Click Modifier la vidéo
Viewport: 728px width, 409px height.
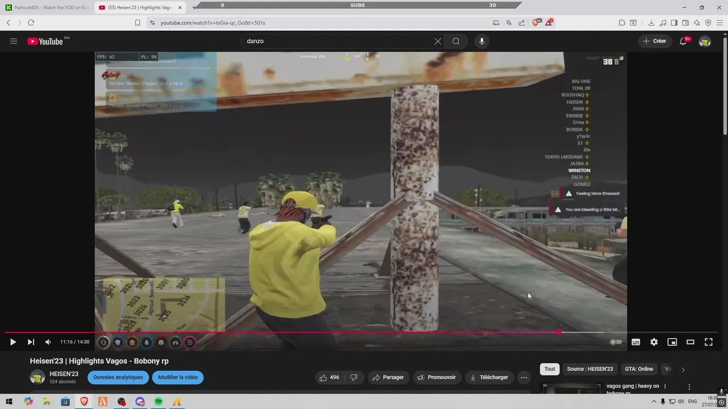tap(178, 377)
